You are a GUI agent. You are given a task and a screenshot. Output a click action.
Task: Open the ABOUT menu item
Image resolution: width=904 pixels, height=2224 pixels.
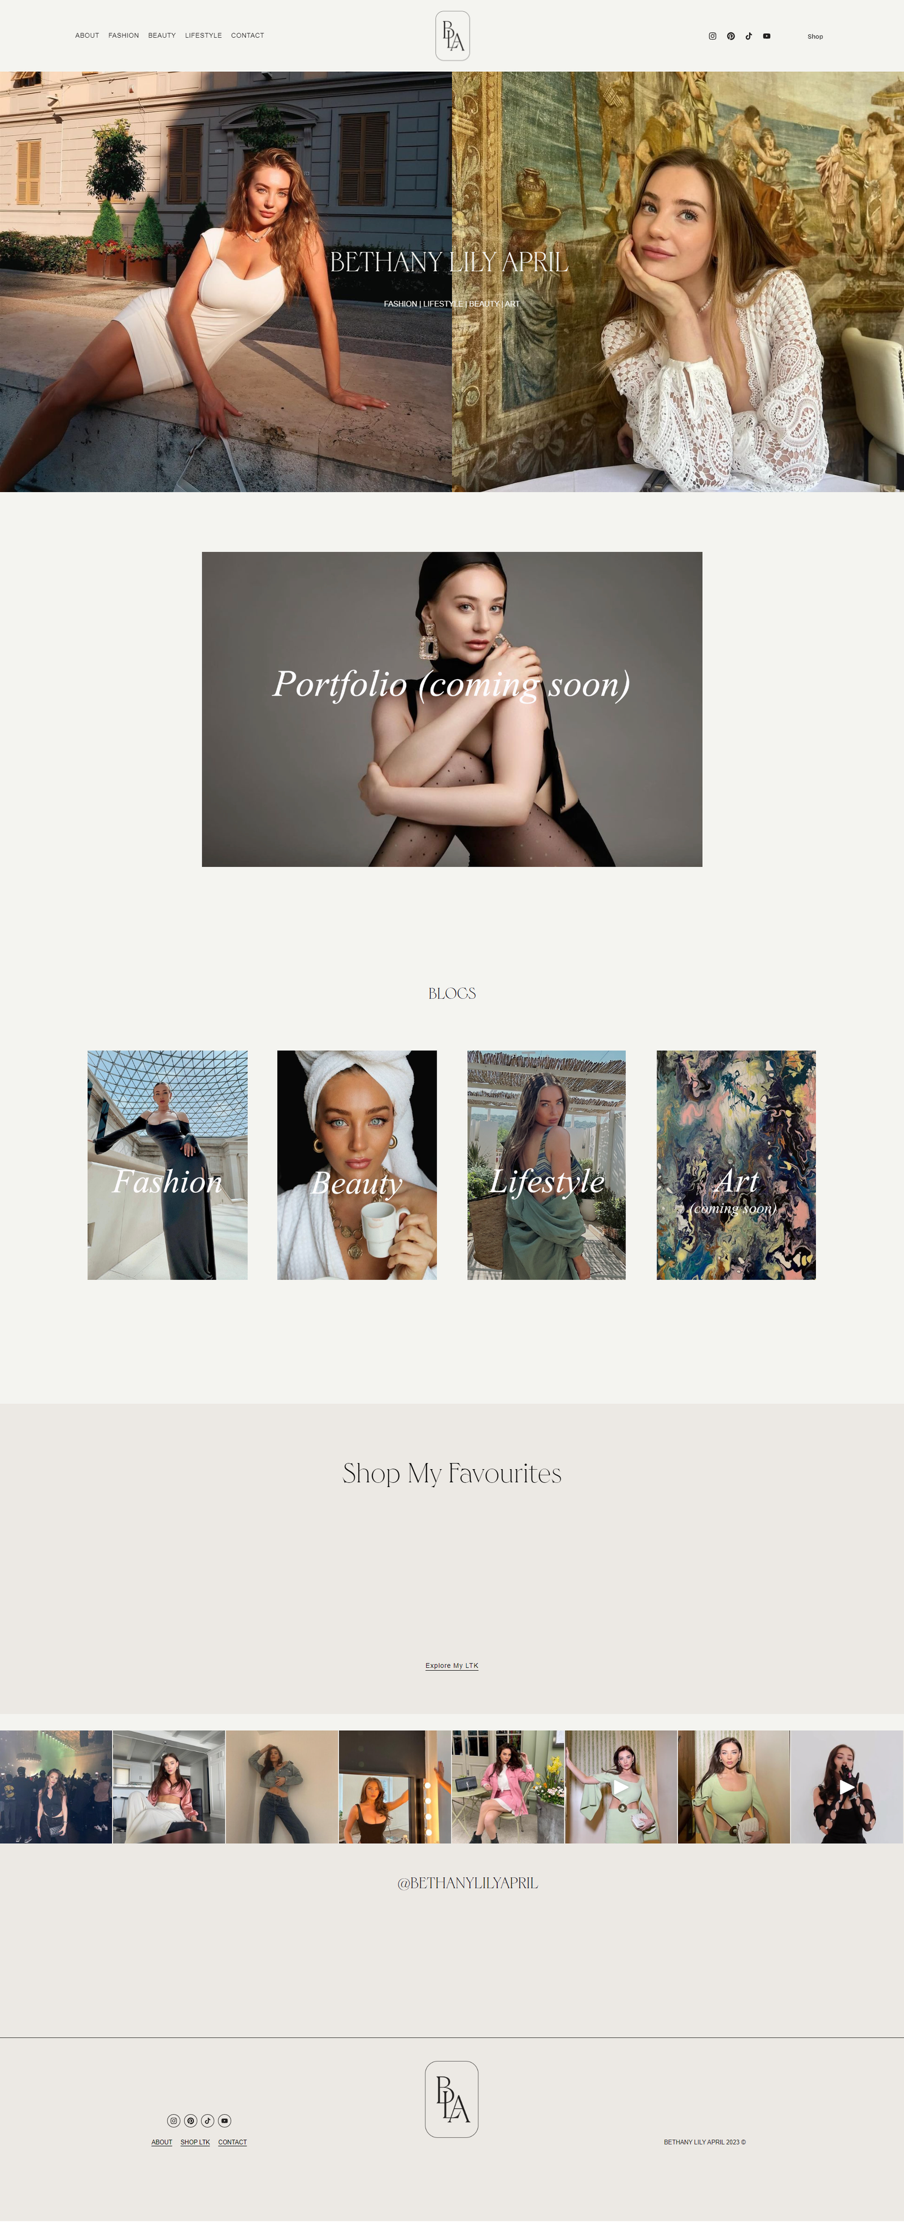tap(87, 36)
